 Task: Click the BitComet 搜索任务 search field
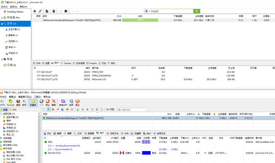point(132,110)
